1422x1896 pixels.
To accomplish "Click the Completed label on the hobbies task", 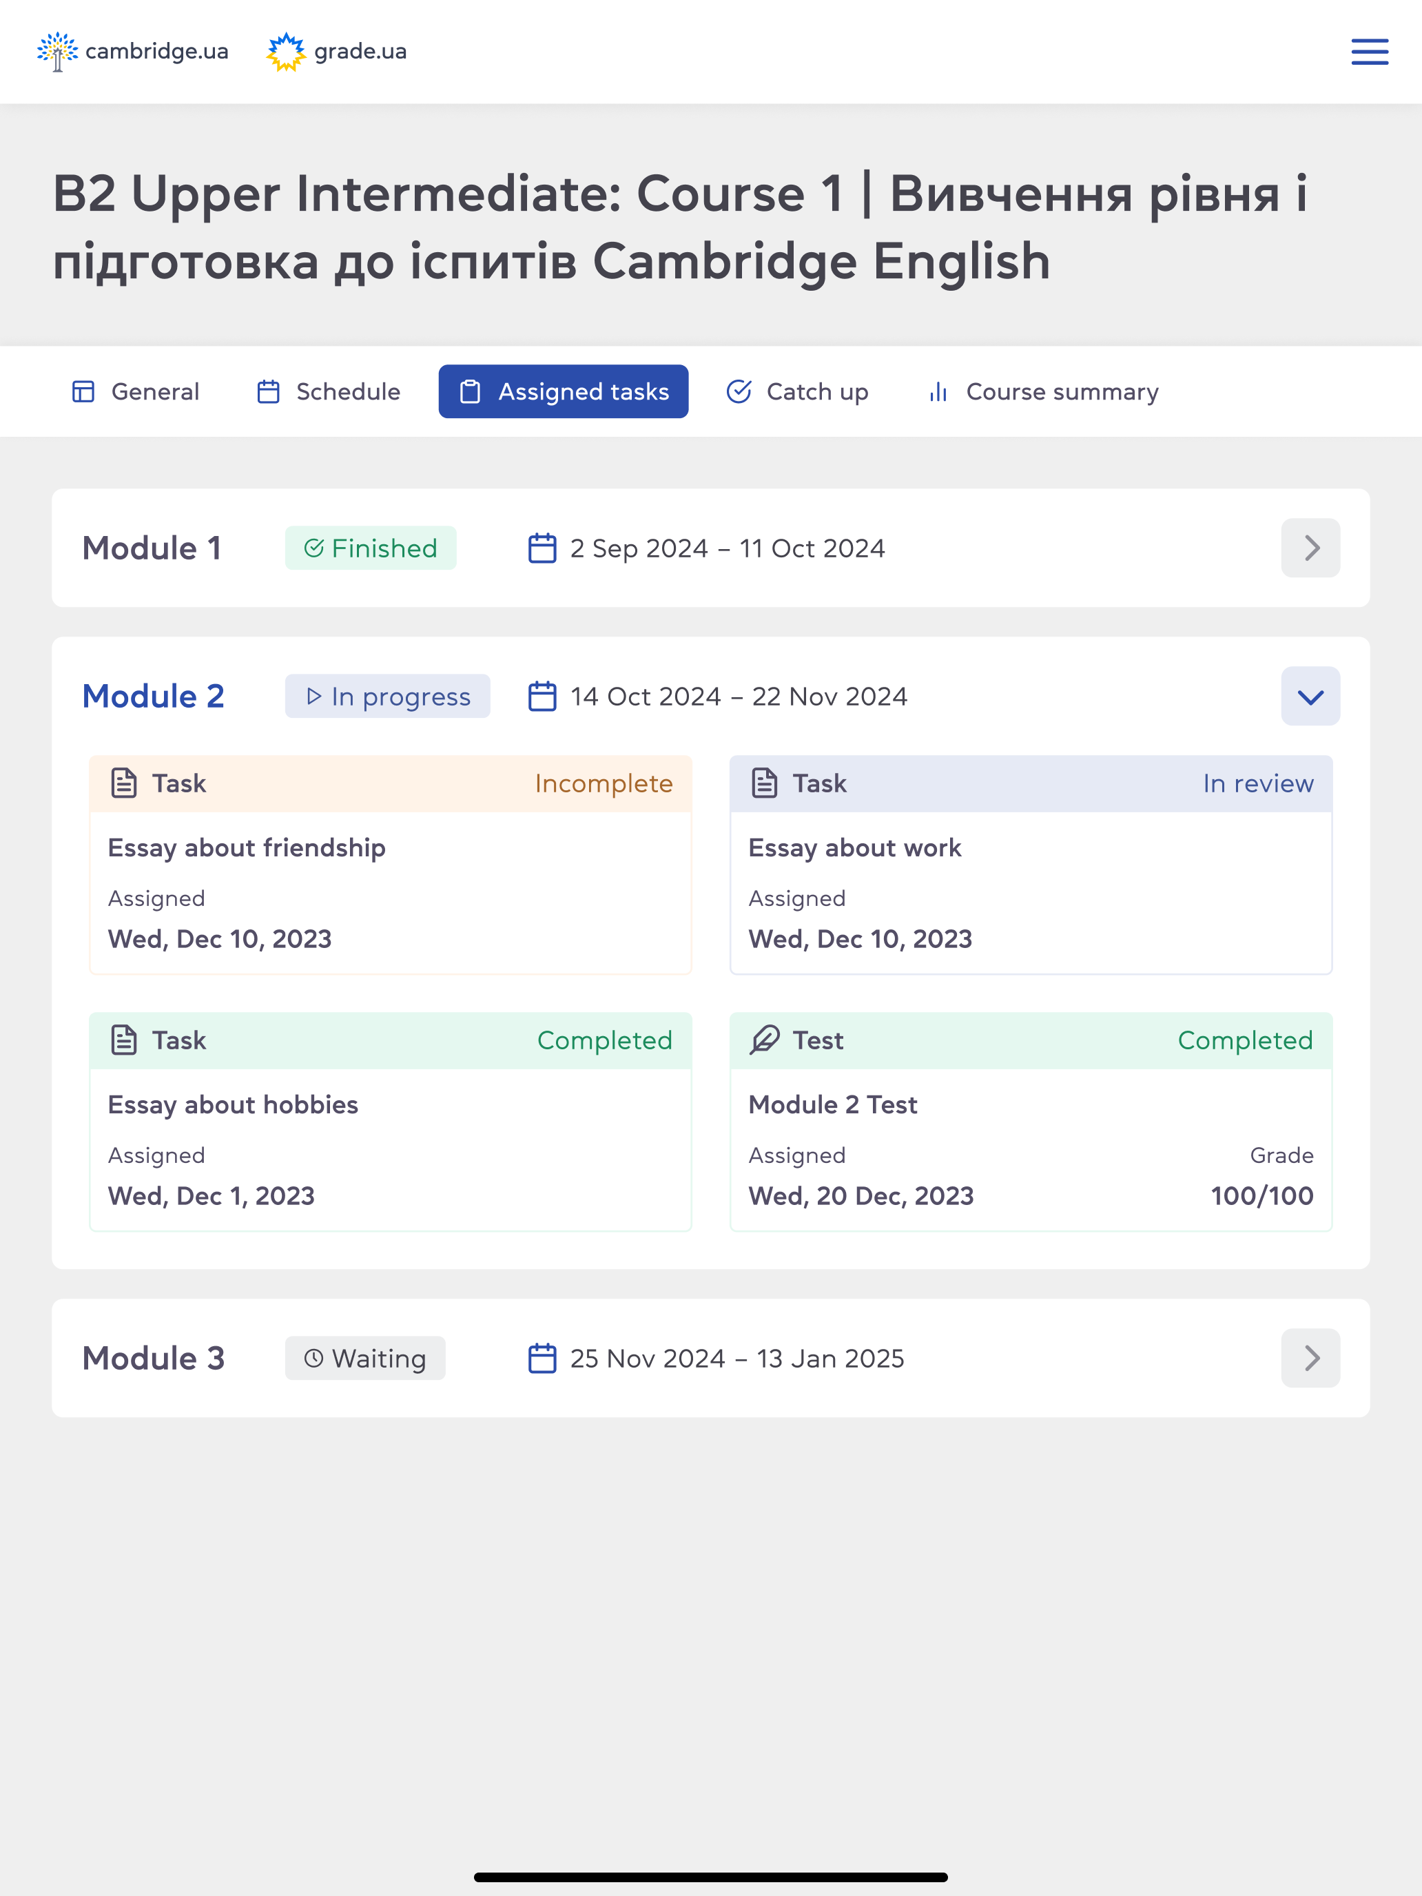I will point(604,1040).
